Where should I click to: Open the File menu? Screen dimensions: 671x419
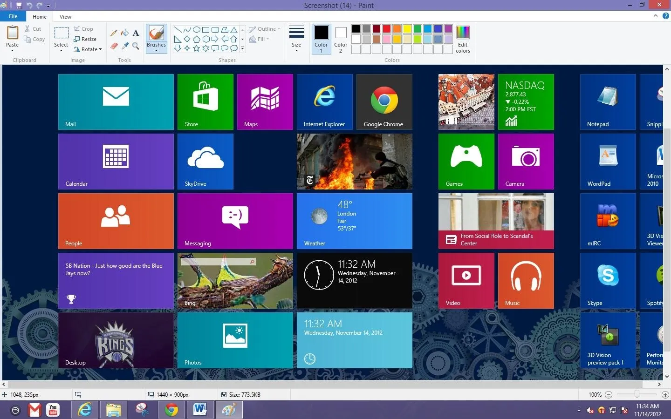coord(13,16)
